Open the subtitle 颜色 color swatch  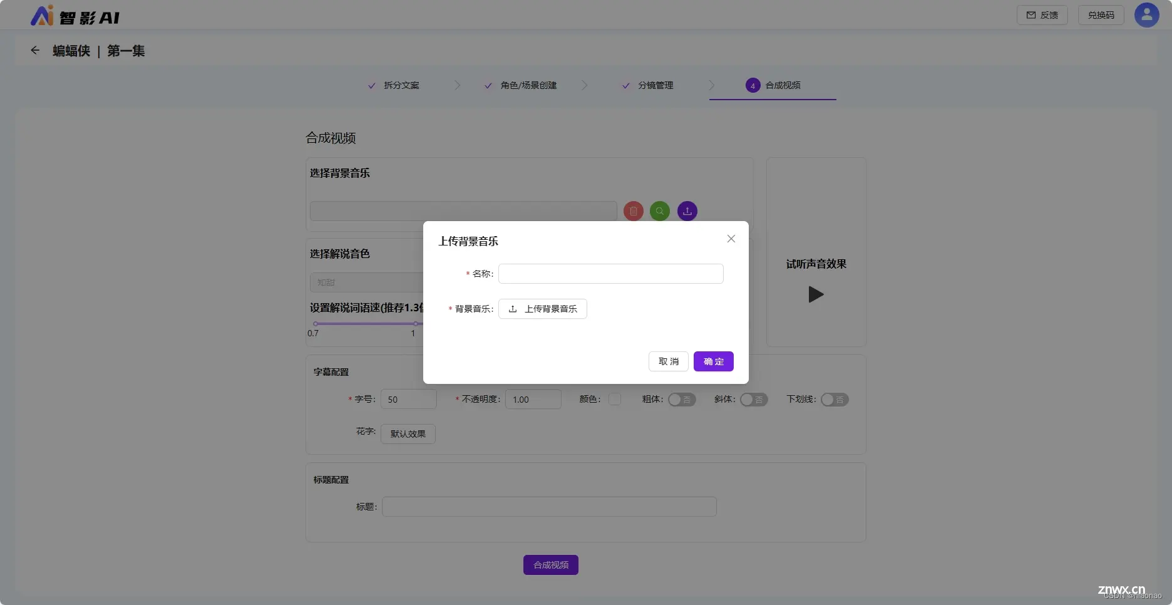point(615,399)
